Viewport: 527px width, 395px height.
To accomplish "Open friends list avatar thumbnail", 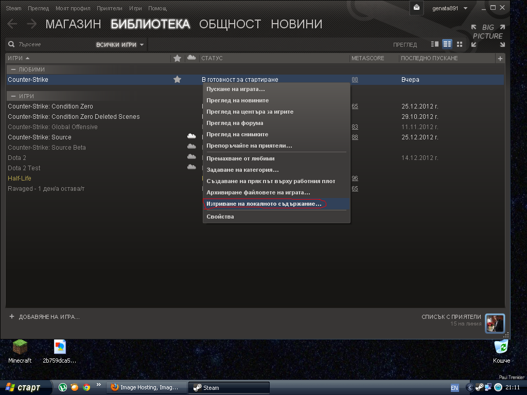I will [x=495, y=323].
